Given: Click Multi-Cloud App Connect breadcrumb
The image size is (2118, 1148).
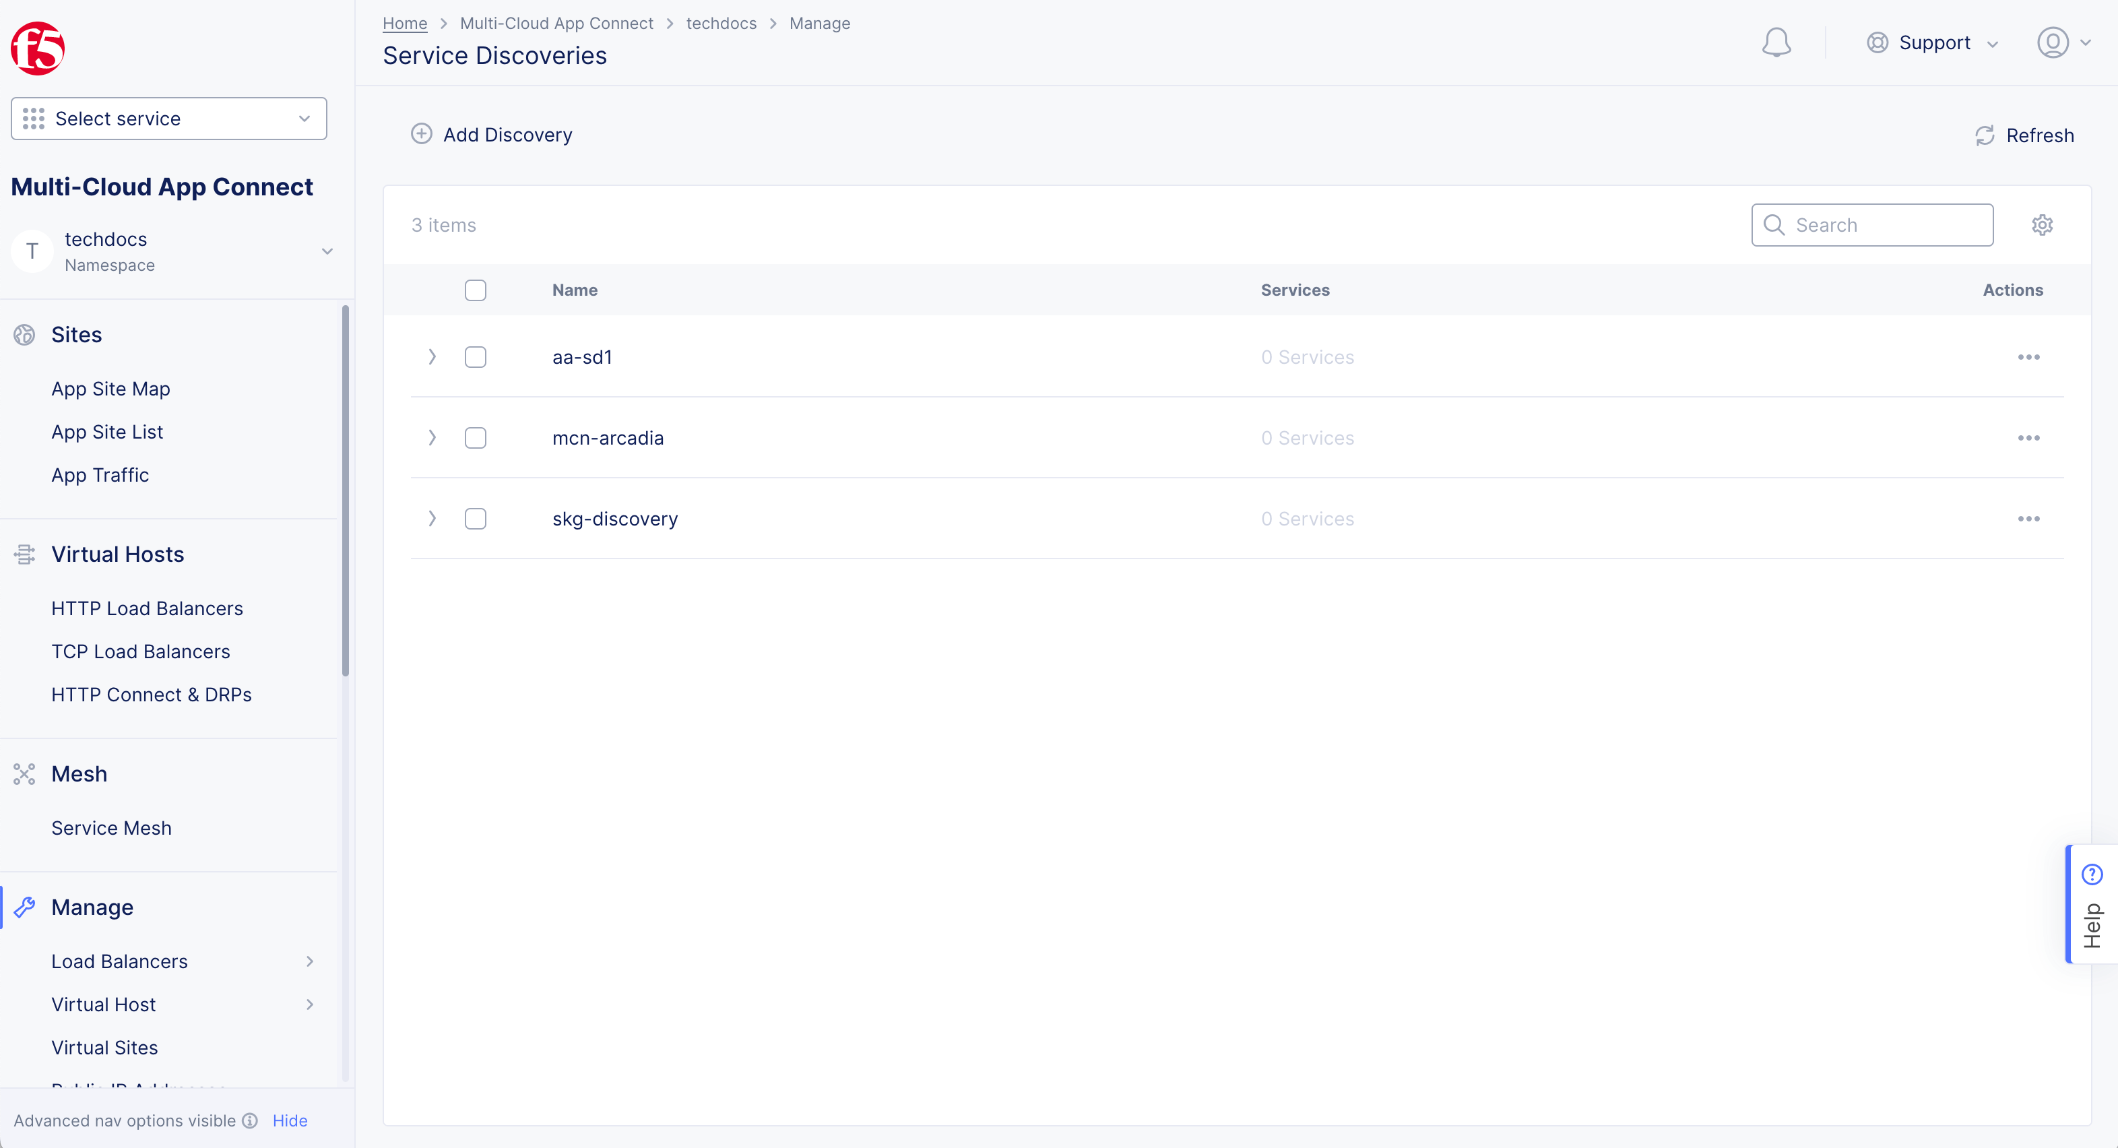Looking at the screenshot, I should coord(556,23).
